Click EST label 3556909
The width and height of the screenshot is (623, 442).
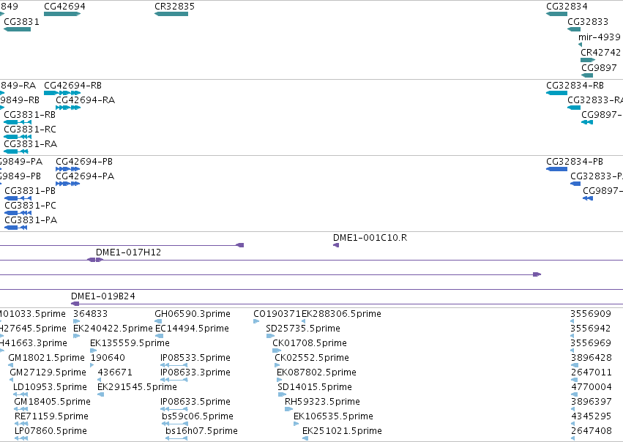pos(591,314)
